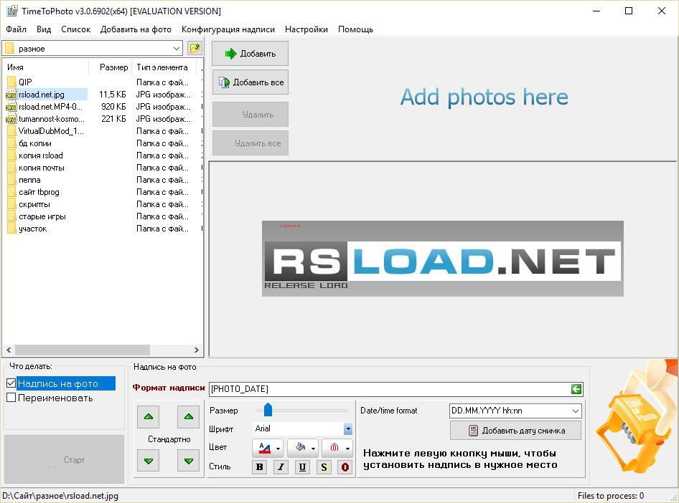Select the копия почты folder row
Image resolution: width=679 pixels, height=503 pixels.
tap(102, 168)
